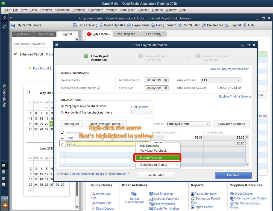Screen dimensions: 273x211
Task: Select Print paychecks on check stock option
Action: pos(62,106)
